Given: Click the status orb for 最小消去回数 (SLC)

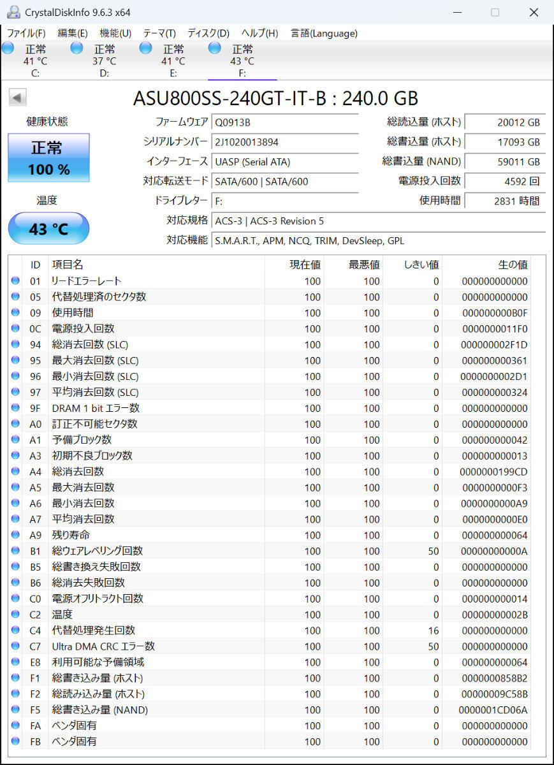Looking at the screenshot, I should (x=15, y=376).
